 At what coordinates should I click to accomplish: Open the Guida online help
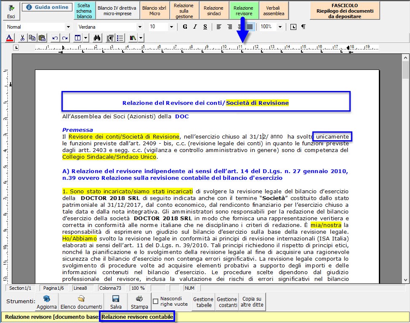pos(47,7)
